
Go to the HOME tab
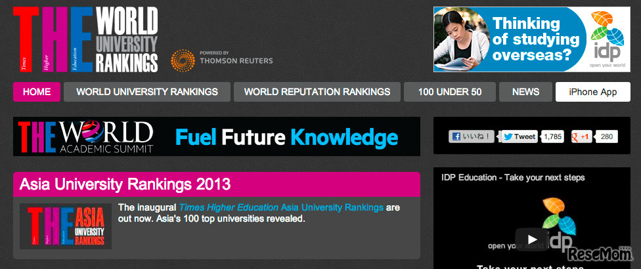[37, 92]
